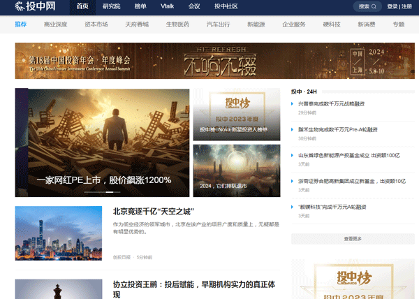This screenshot has width=419, height=299.
Task: Open the 投中社区 nav item
Action: (226, 6)
